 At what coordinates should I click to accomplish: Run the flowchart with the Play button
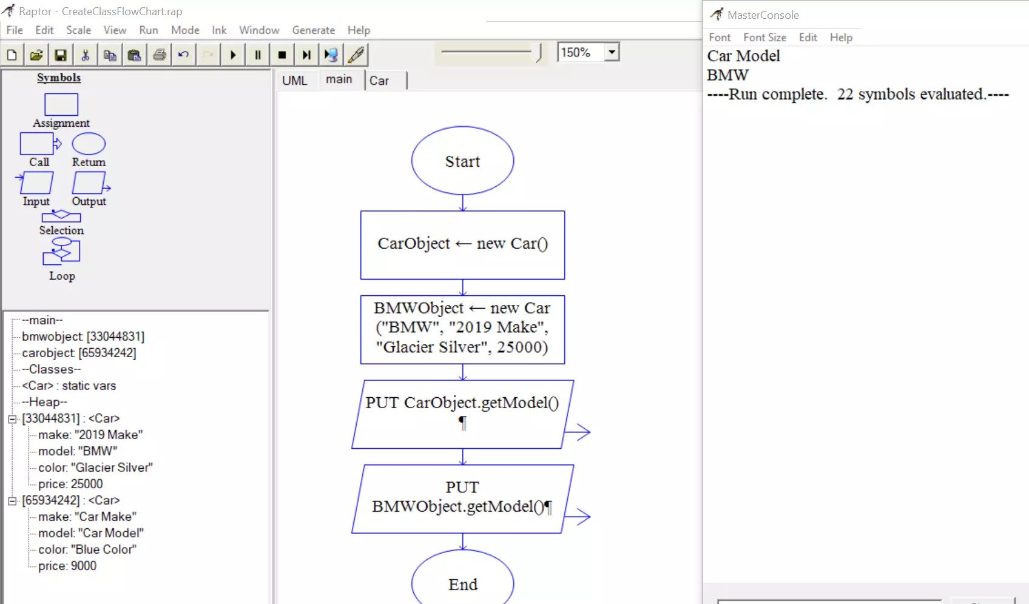233,55
